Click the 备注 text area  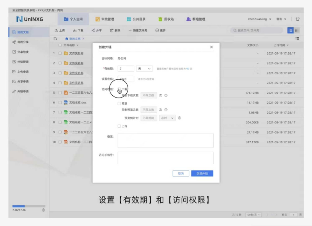point(165,140)
